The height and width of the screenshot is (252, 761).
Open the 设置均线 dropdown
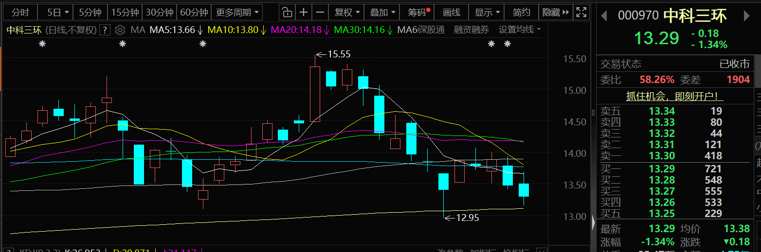(519, 30)
